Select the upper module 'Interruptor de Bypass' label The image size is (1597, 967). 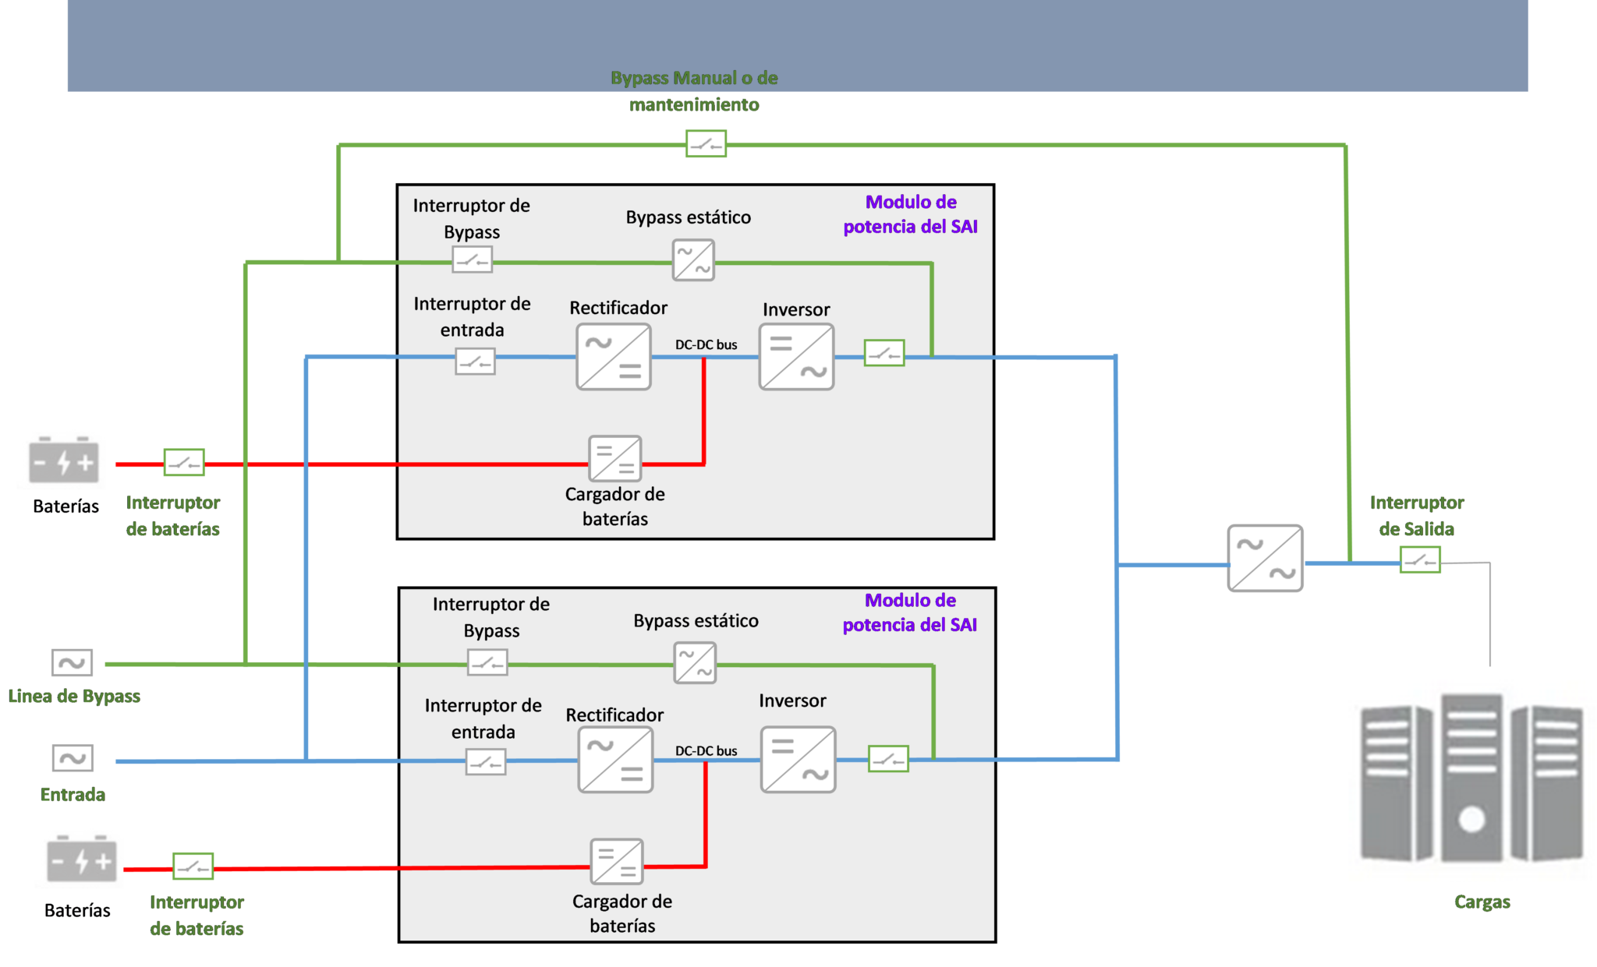472,218
